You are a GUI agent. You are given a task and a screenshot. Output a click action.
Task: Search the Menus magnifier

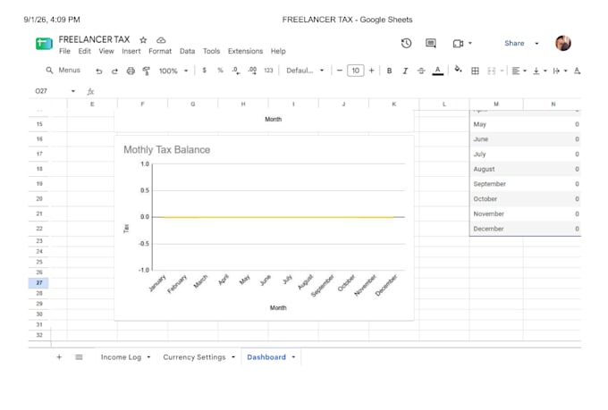49,71
